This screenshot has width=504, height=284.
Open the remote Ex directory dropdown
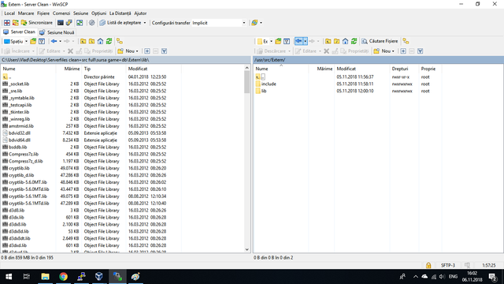[265, 42]
